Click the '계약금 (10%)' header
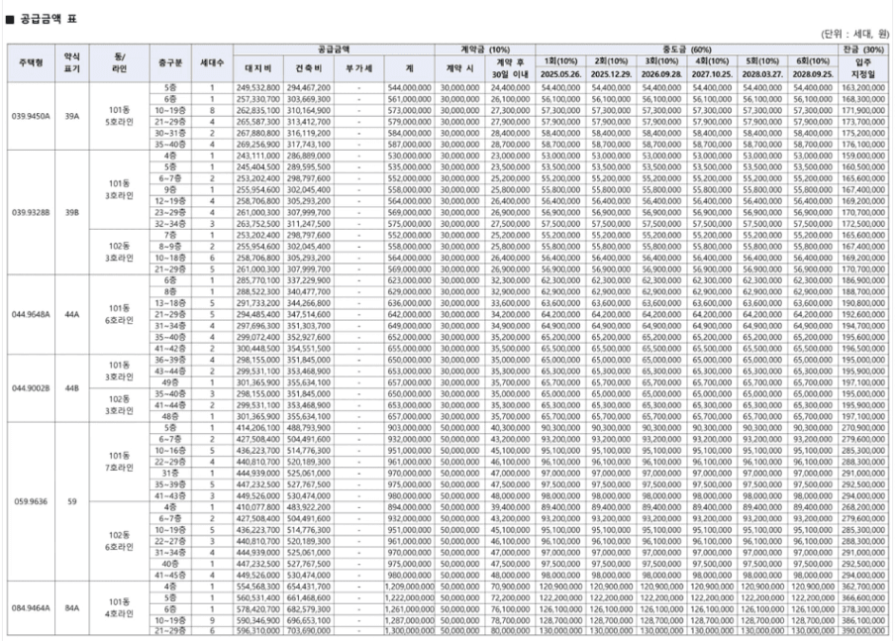 (485, 50)
